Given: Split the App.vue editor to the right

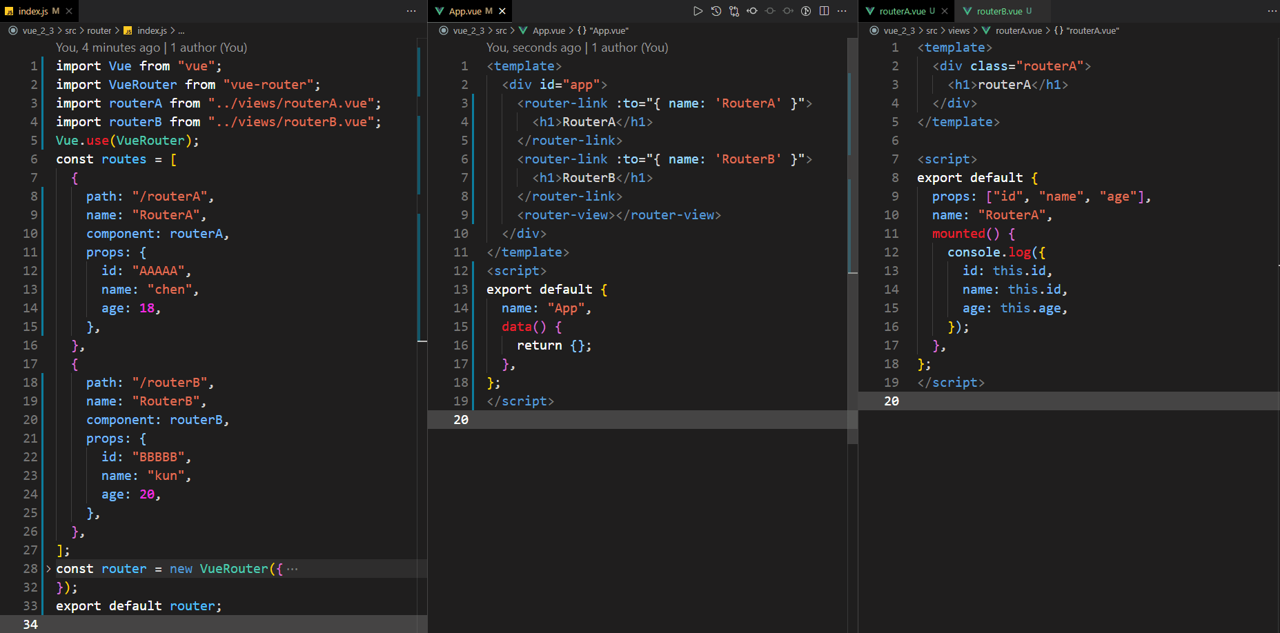Looking at the screenshot, I should [x=824, y=11].
